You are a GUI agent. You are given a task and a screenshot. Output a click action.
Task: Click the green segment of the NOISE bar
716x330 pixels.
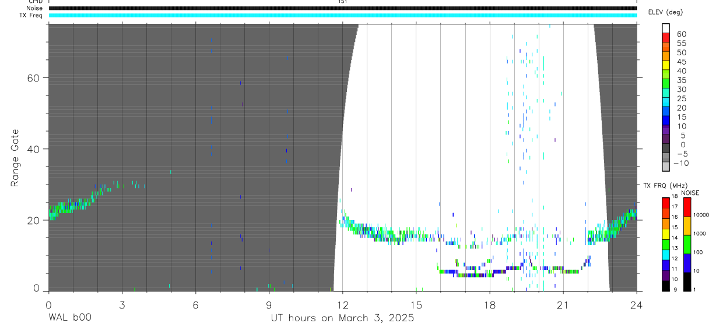(687, 244)
